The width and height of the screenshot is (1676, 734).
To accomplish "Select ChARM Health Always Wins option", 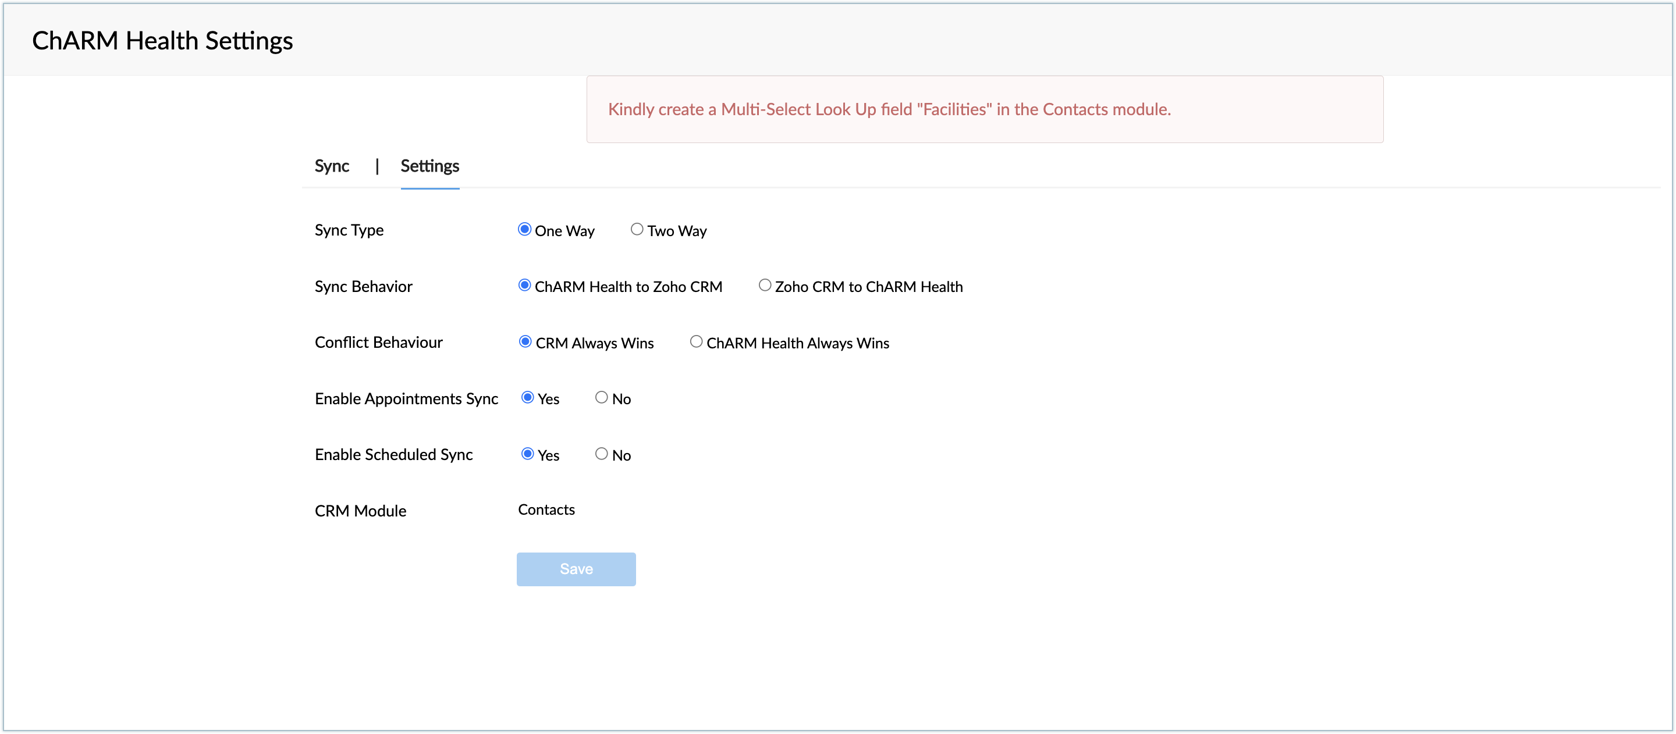I will coord(696,342).
